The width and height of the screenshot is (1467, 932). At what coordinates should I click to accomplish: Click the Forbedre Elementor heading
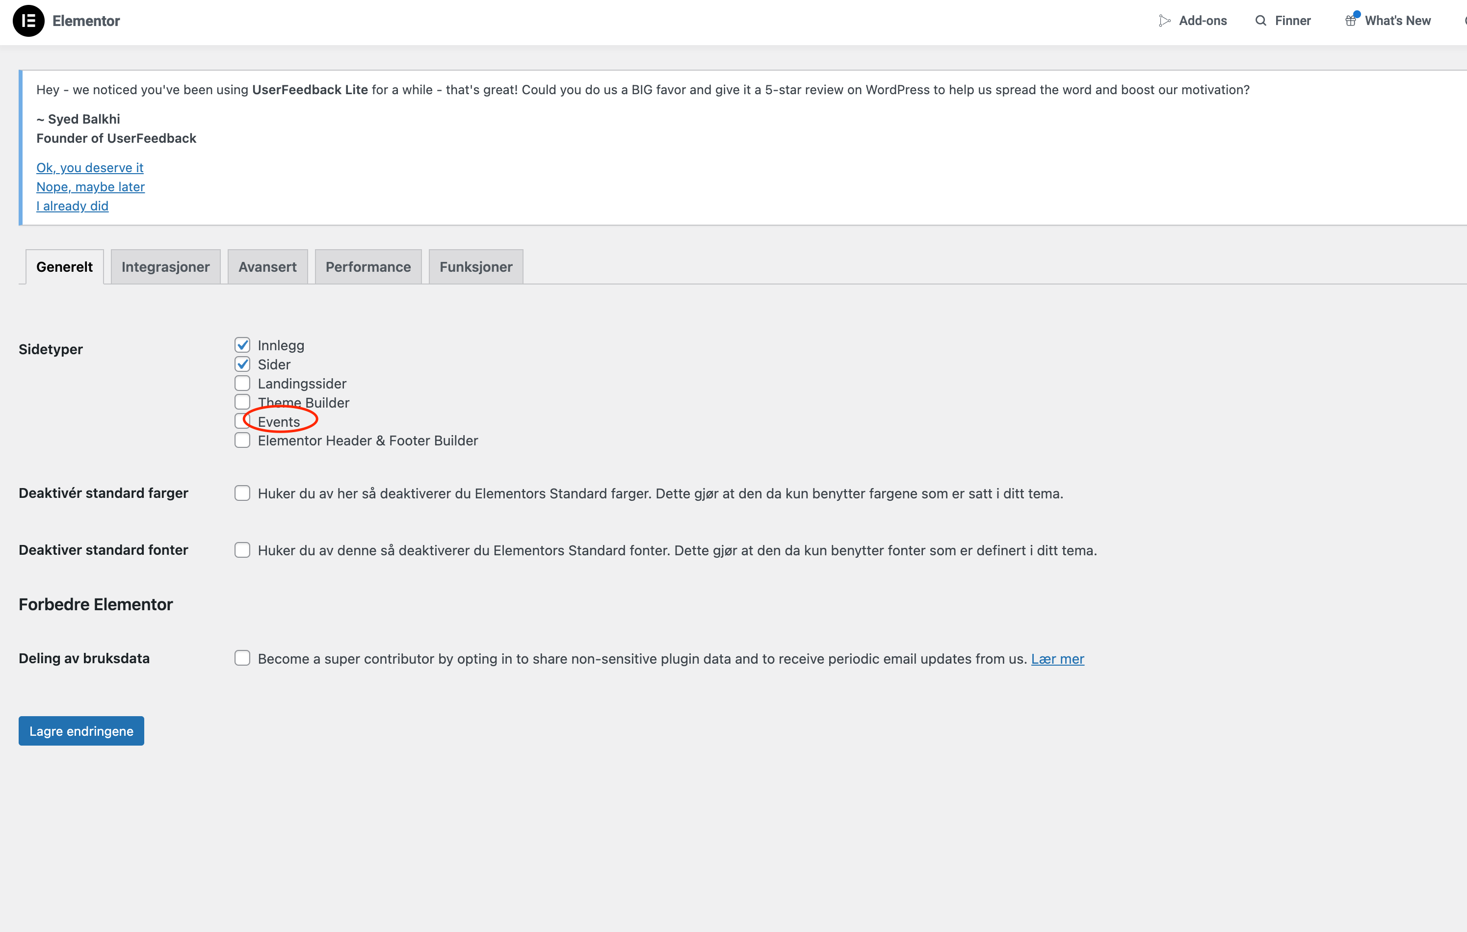click(x=96, y=604)
